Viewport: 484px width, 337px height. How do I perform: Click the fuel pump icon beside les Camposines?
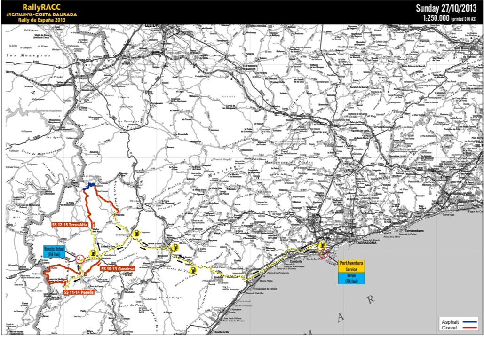point(135,234)
